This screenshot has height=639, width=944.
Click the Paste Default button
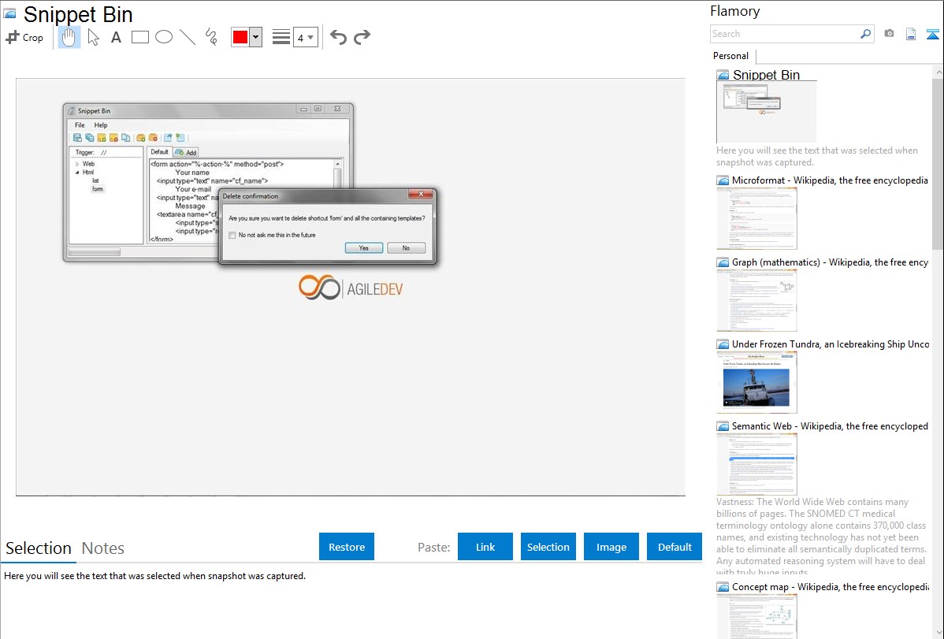(x=675, y=547)
